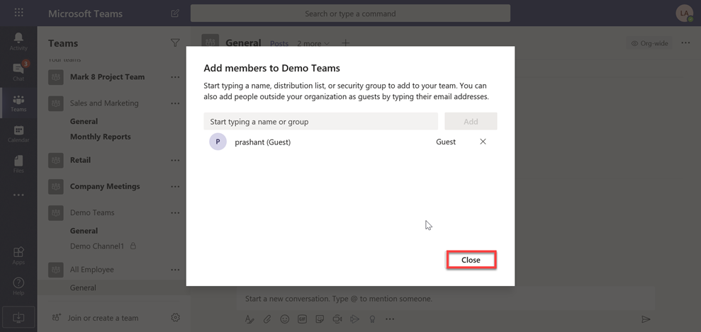Start a Meet now video call
This screenshot has width=701, height=332.
pos(337,319)
